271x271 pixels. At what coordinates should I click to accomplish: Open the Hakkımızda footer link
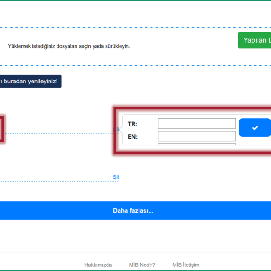pyautogui.click(x=98, y=265)
